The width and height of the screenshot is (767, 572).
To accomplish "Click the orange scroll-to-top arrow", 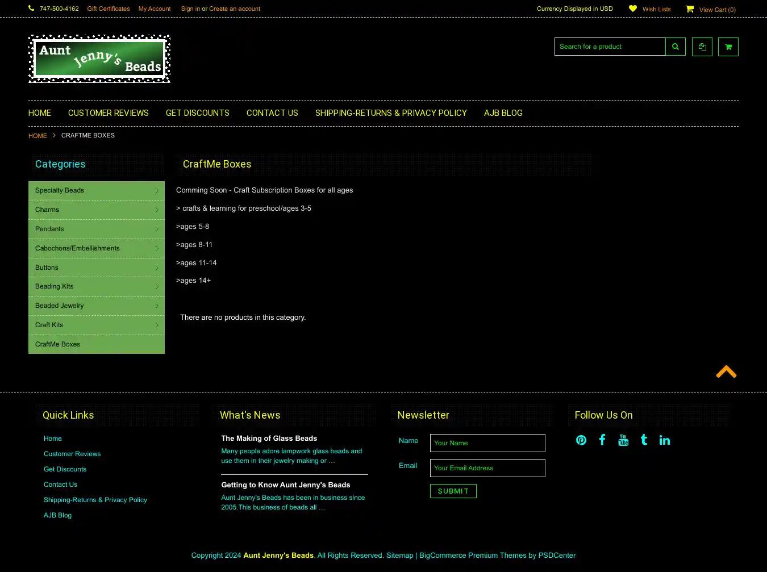I will point(726,372).
